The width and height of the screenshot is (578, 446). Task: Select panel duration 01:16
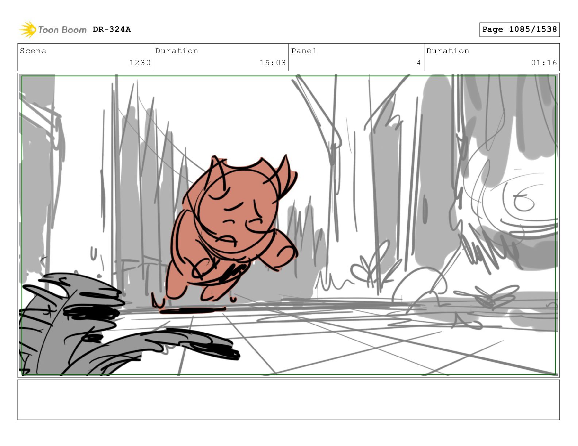pyautogui.click(x=544, y=63)
